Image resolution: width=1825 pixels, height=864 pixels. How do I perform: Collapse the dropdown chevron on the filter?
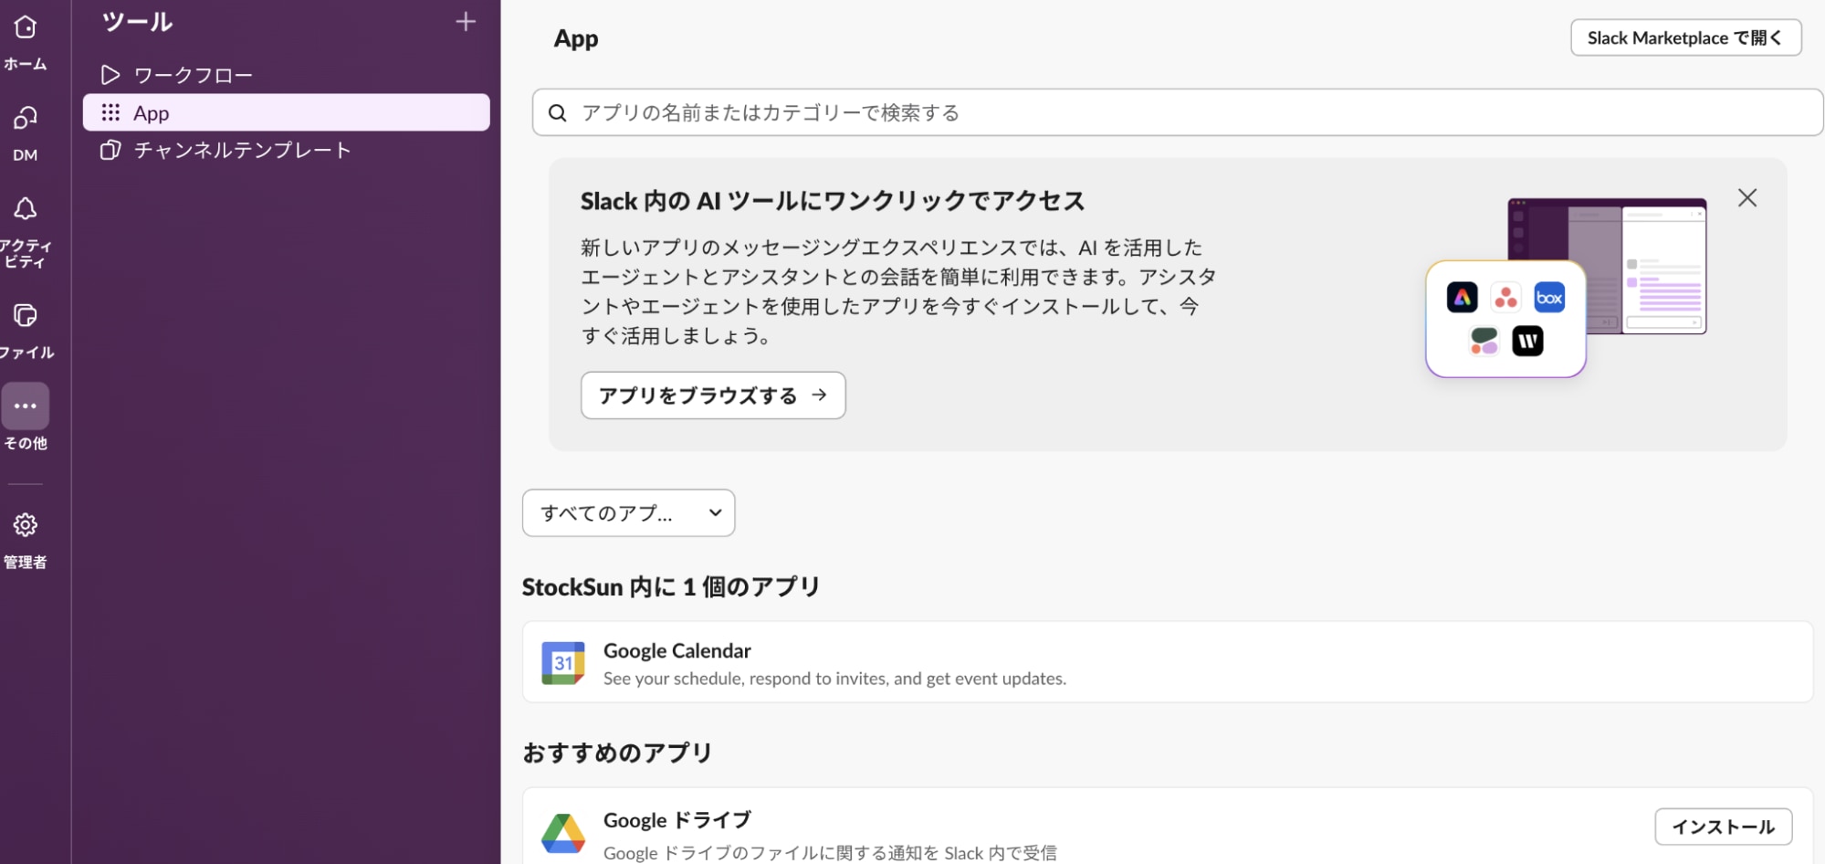coord(716,512)
